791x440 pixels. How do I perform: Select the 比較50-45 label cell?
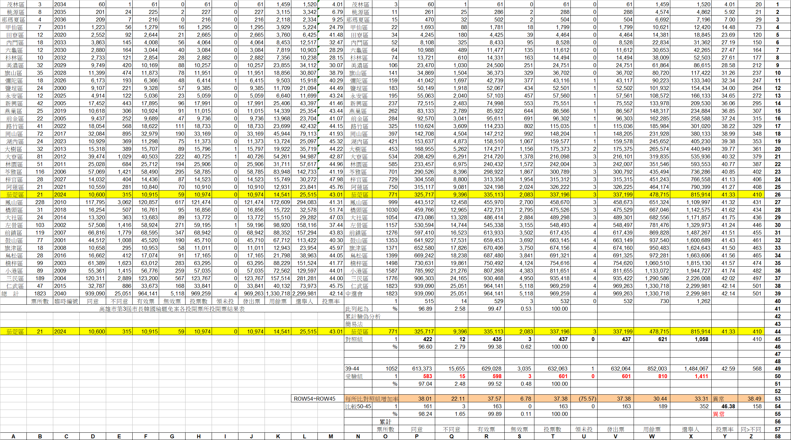coord(358,406)
